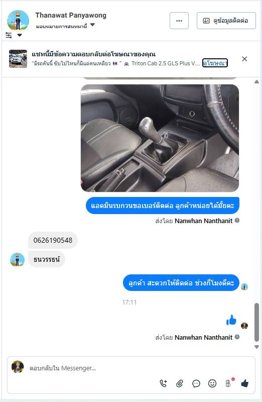The image size is (262, 402).
Task: Dismiss the ad reply banner
Action: [244, 59]
